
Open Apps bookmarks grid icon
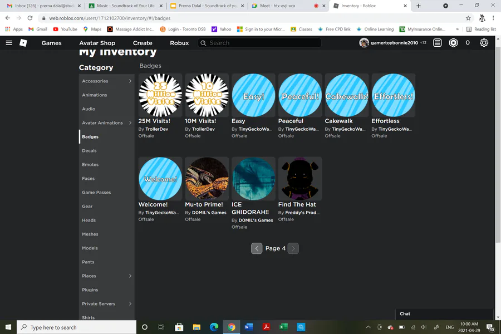[x=8, y=29]
